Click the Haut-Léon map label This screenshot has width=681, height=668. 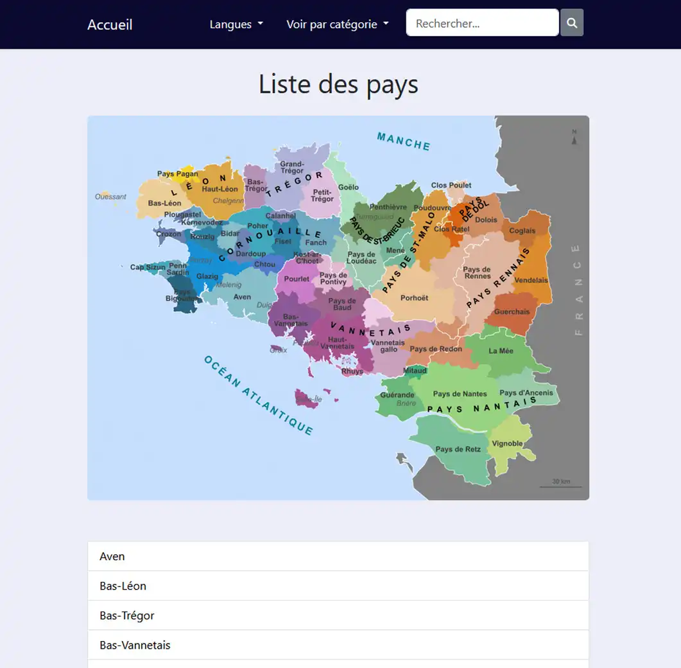click(220, 189)
